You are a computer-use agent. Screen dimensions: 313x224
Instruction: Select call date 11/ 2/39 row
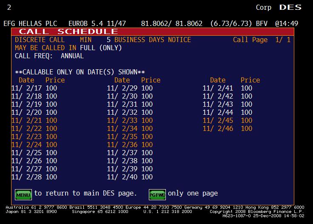tap(130, 169)
